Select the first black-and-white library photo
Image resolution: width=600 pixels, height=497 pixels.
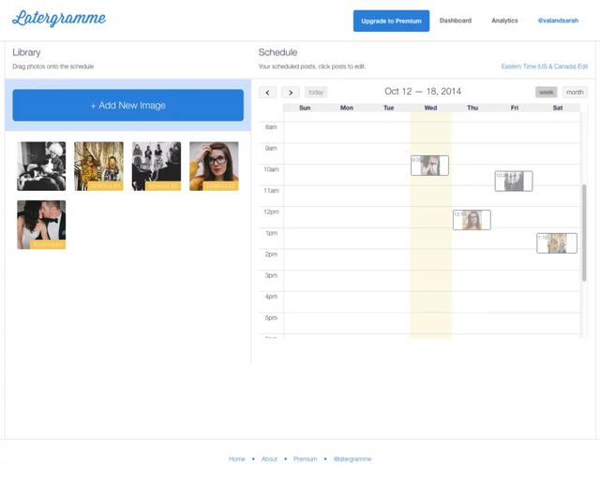click(x=41, y=166)
